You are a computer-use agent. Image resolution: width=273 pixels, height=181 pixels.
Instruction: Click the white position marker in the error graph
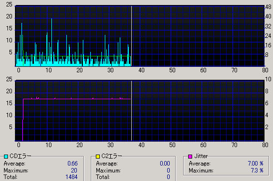tap(131, 36)
